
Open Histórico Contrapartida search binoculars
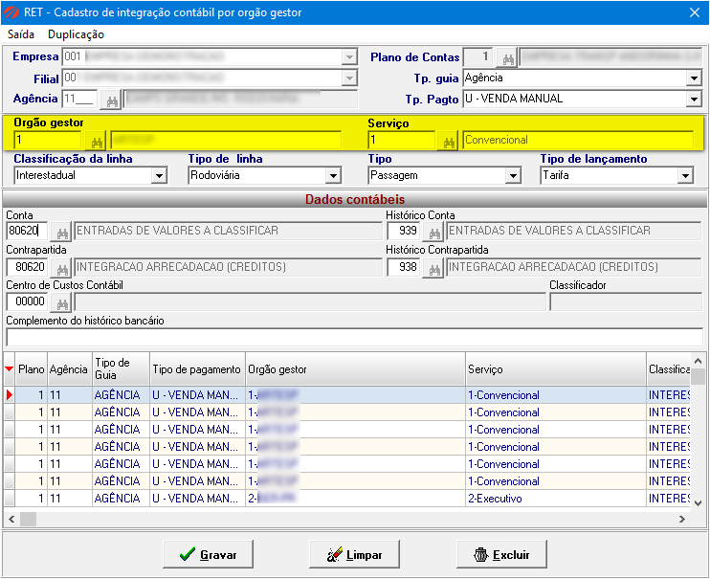(x=433, y=268)
